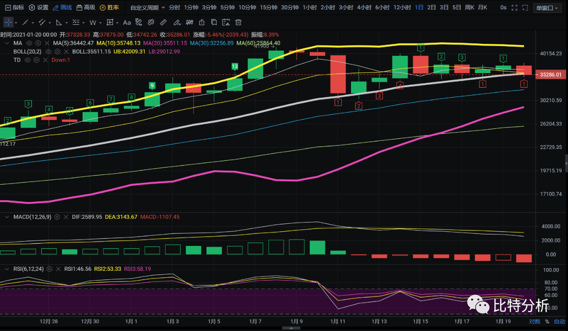Click the bottom chart scroll handle

[x=291, y=328]
